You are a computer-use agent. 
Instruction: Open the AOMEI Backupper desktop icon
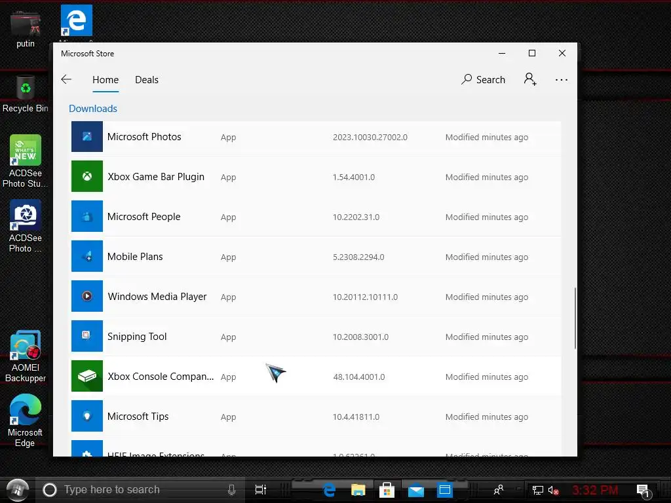pyautogui.click(x=26, y=356)
